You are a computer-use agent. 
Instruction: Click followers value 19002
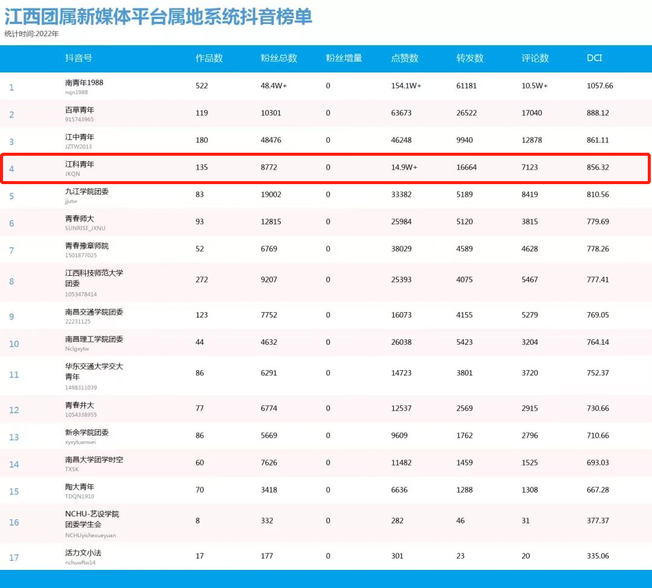(x=270, y=194)
